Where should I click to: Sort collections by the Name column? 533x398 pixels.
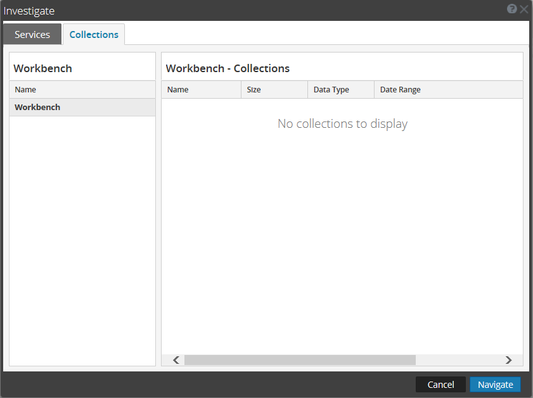point(177,89)
